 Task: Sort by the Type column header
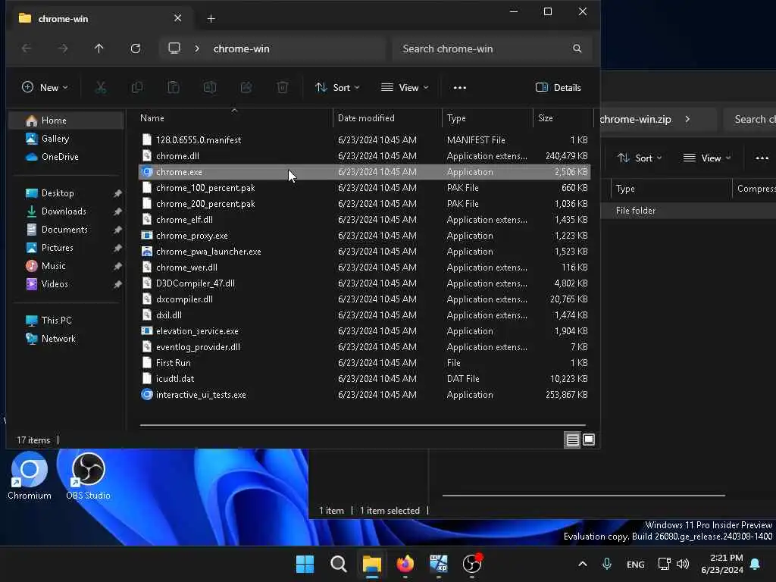click(x=487, y=117)
